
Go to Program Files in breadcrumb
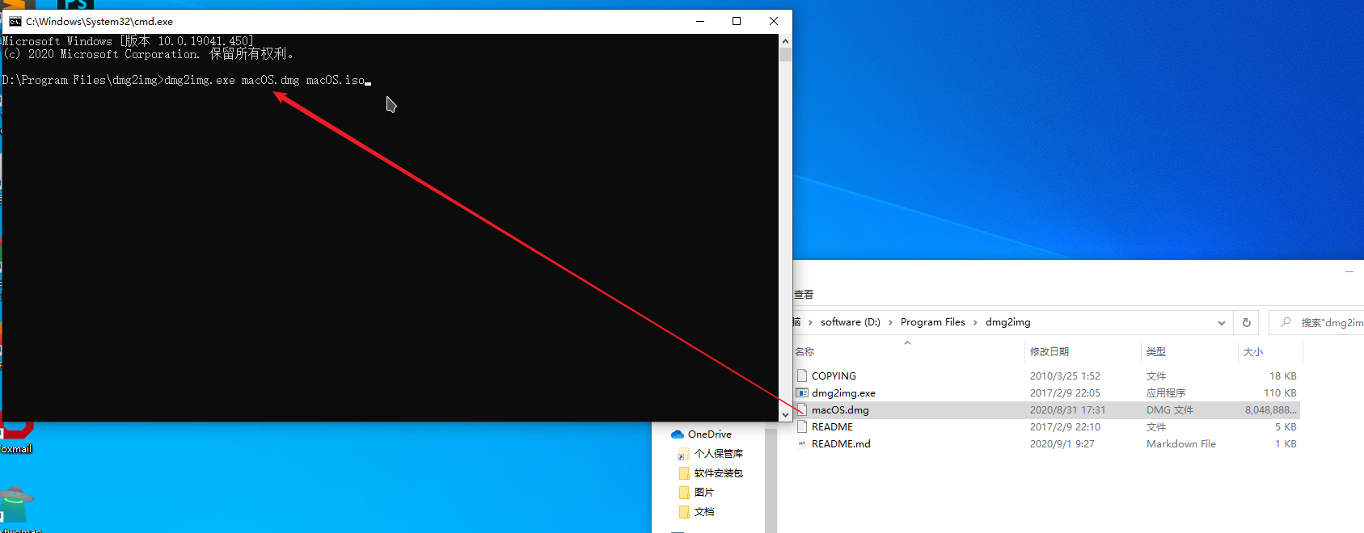tap(932, 322)
